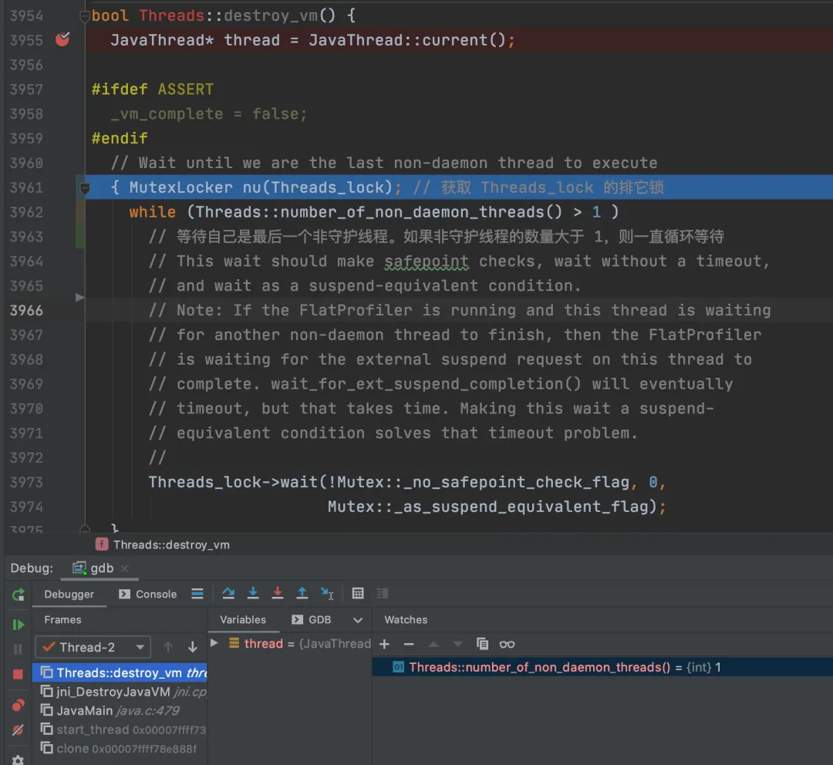Open the Variables tab
Screen dimensions: 833x765
point(243,619)
